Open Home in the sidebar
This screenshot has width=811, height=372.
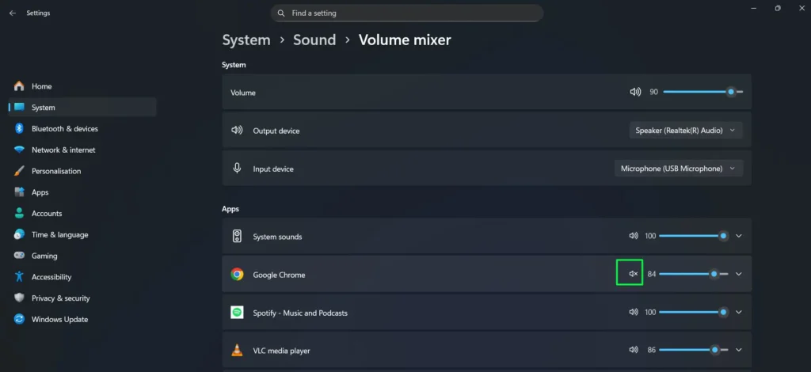coord(82,86)
